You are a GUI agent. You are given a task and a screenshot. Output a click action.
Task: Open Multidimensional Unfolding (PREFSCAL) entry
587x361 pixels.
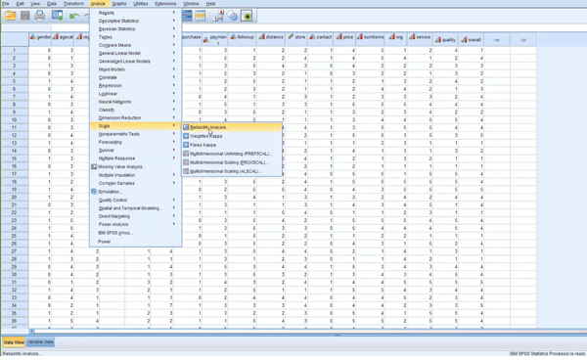tap(232, 154)
